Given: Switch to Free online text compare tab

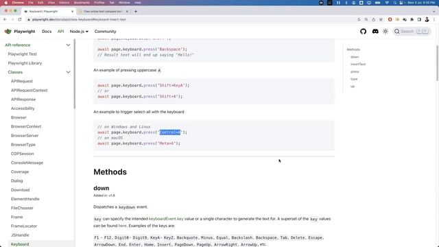Looking at the screenshot, I should (x=103, y=12).
